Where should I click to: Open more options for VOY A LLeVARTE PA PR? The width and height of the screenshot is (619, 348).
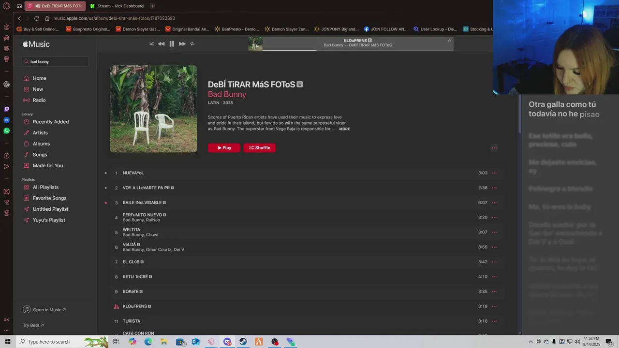494,188
